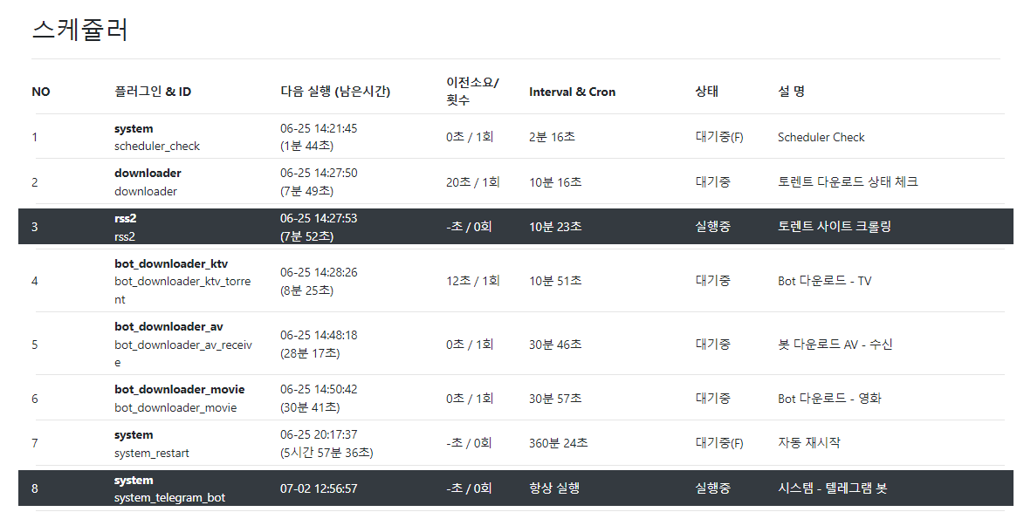Click the 상태 column header
Screen dimensions: 1017x512
coord(706,92)
